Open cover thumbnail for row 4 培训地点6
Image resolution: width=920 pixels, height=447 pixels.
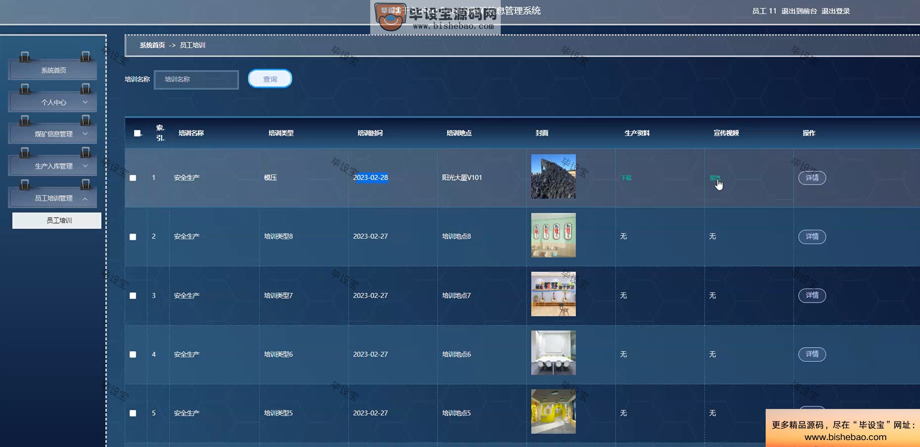pos(553,353)
